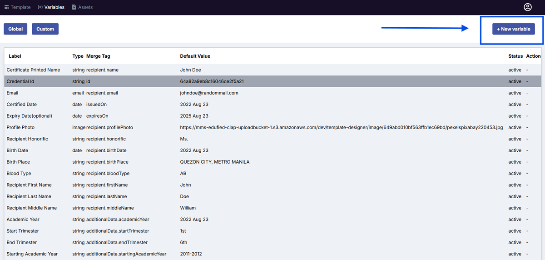Click merge tag recipient.birthDate

click(106, 150)
